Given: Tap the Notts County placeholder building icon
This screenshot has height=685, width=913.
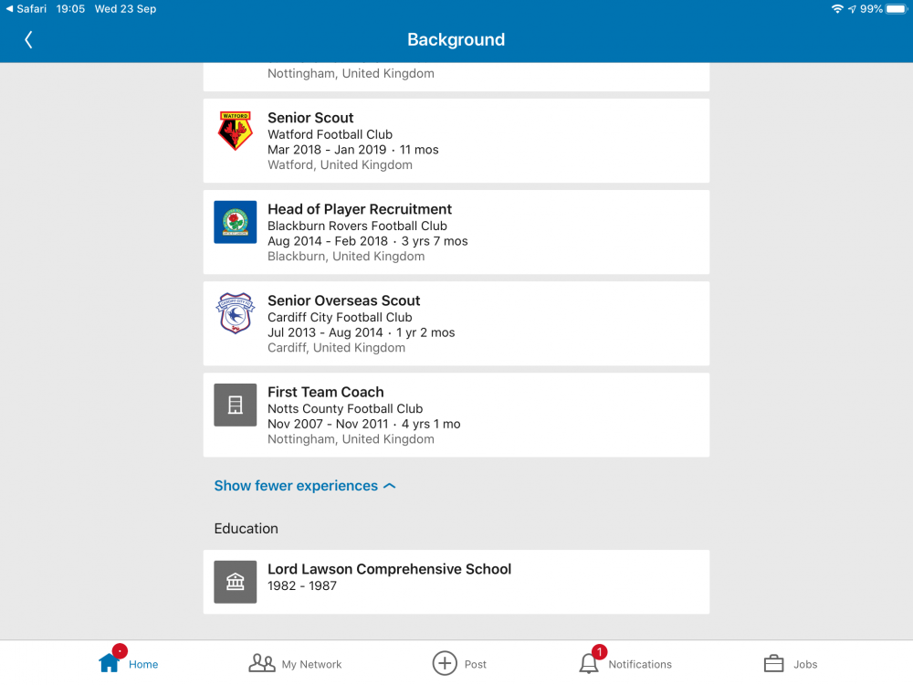Looking at the screenshot, I should click(x=235, y=405).
